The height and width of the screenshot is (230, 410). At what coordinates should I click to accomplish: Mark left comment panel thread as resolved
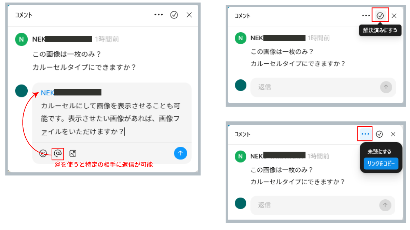[x=174, y=15]
